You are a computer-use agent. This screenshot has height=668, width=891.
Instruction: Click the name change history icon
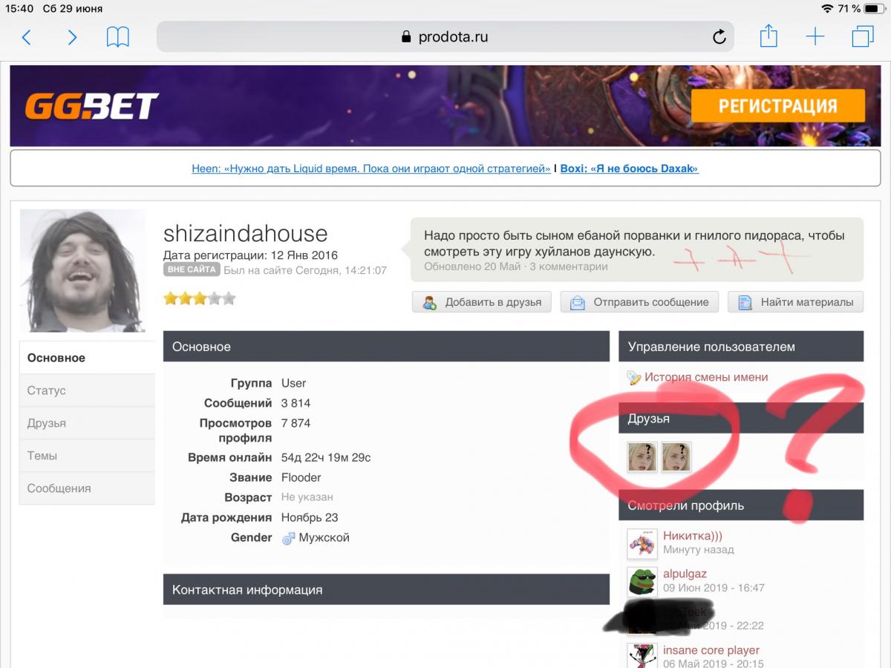[634, 378]
